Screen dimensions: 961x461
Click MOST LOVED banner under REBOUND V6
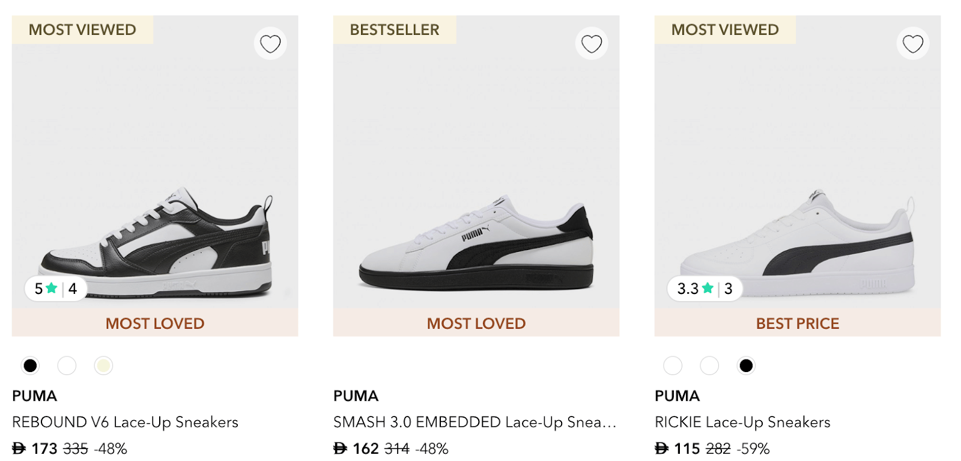tap(155, 323)
